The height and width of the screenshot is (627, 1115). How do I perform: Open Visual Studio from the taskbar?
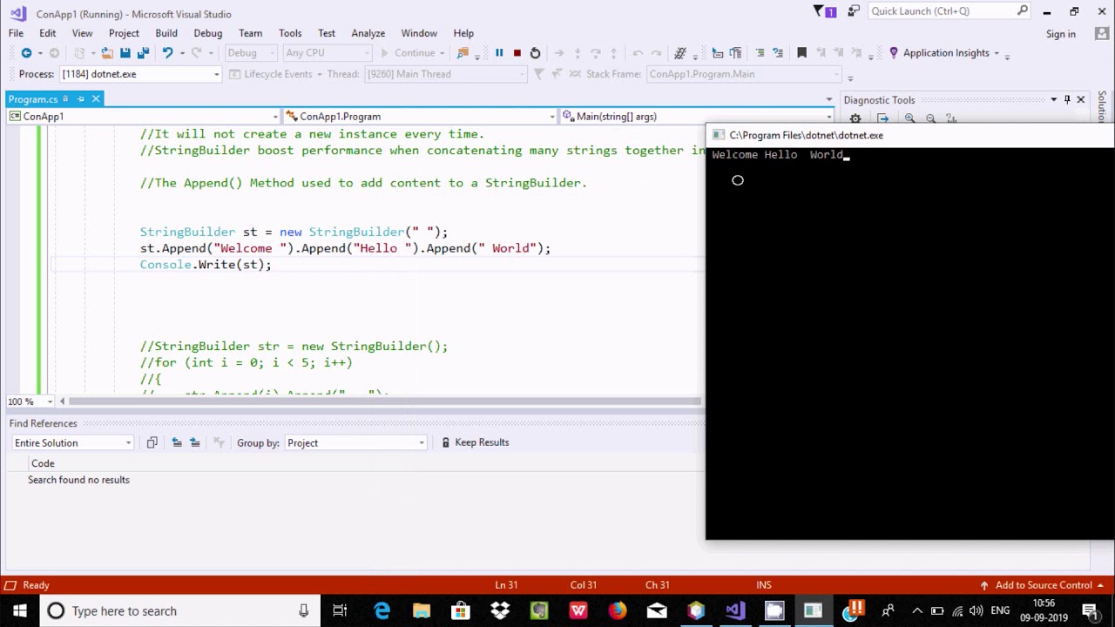pos(735,610)
